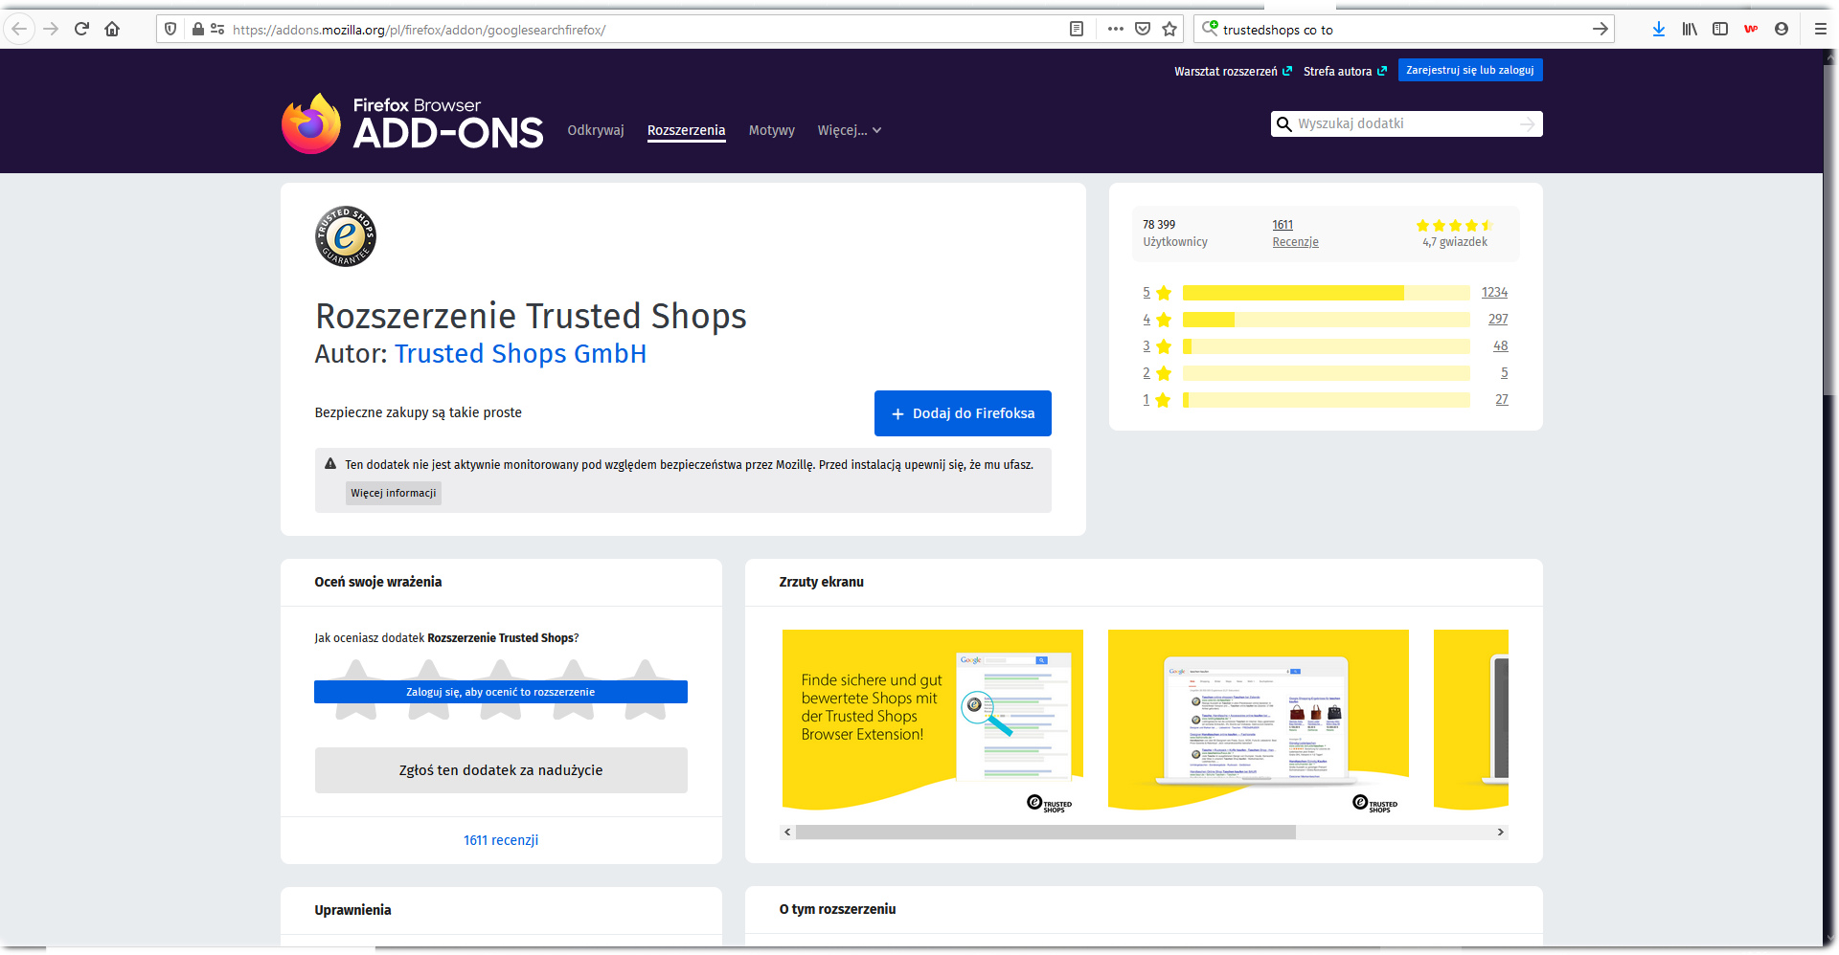The image size is (1839, 955).
Task: Click Dodaj do Firefoksa button
Action: [963, 413]
